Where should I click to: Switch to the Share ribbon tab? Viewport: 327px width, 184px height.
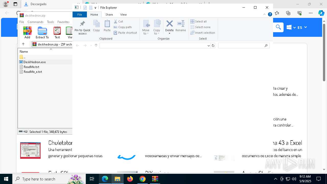[109, 15]
